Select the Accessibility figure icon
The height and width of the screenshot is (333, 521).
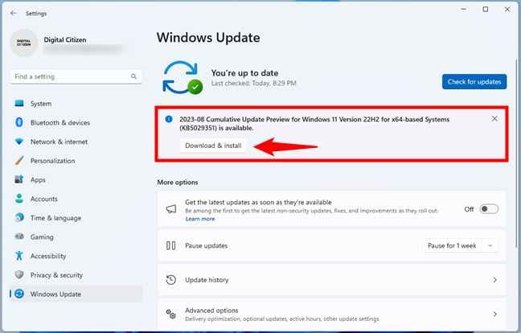click(19, 256)
